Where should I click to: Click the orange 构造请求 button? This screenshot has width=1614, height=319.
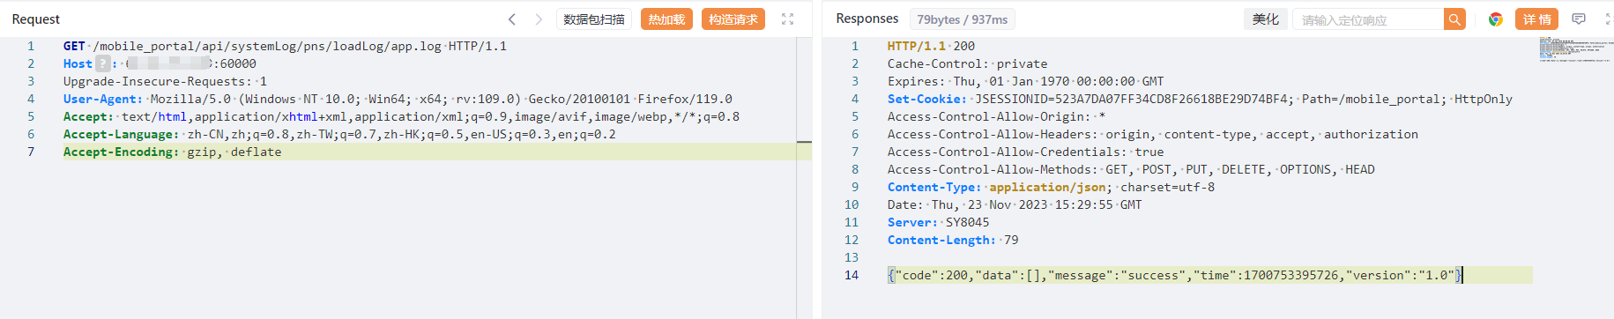pos(733,19)
